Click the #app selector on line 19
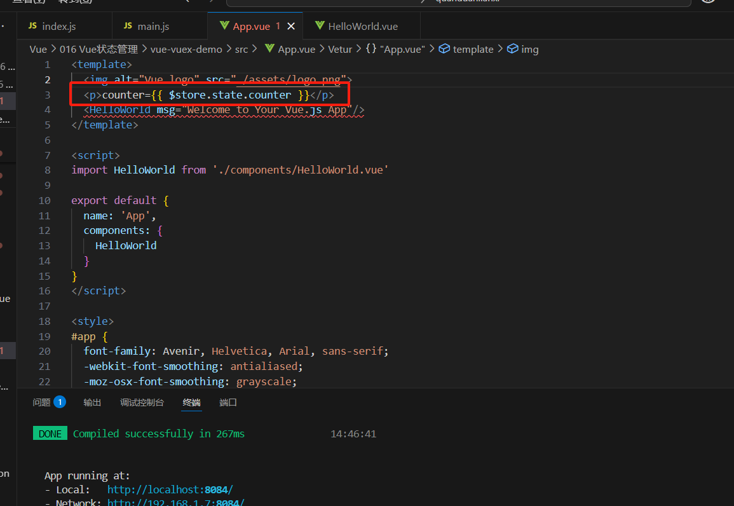734x506 pixels. [83, 336]
